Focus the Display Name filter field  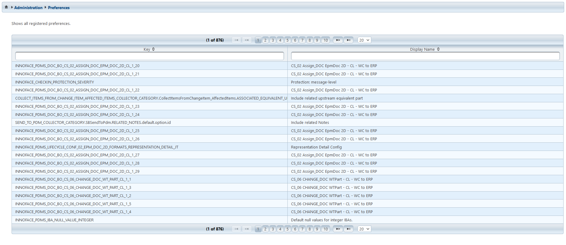(425, 56)
